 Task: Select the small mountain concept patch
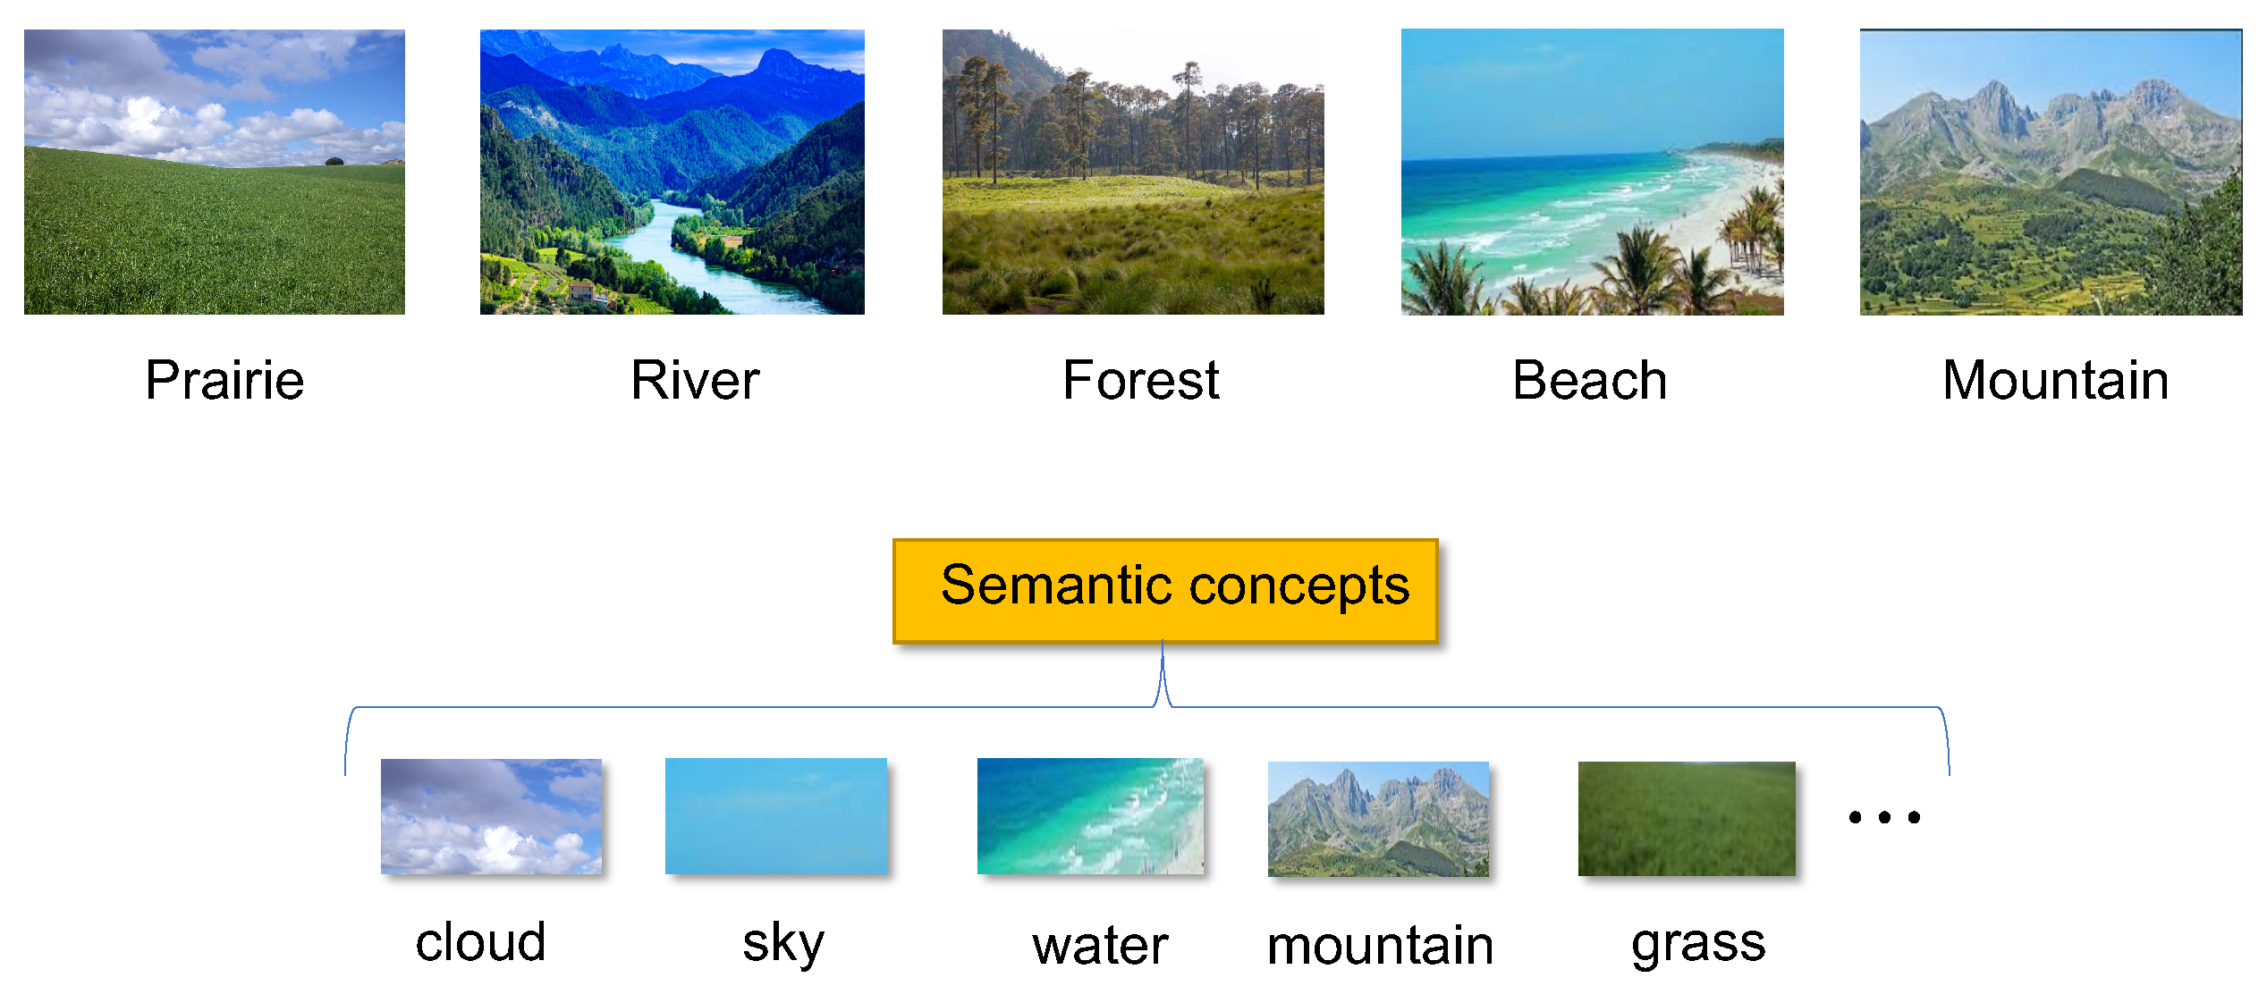1378,819
